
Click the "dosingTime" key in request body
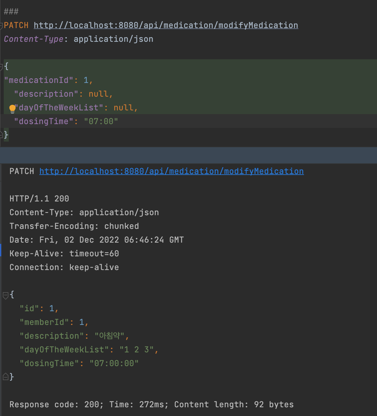(x=44, y=121)
